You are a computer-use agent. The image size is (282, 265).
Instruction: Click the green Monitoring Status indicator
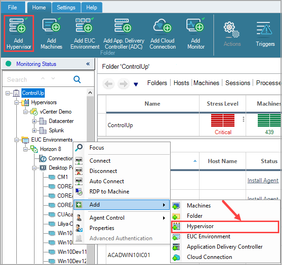click(x=8, y=64)
